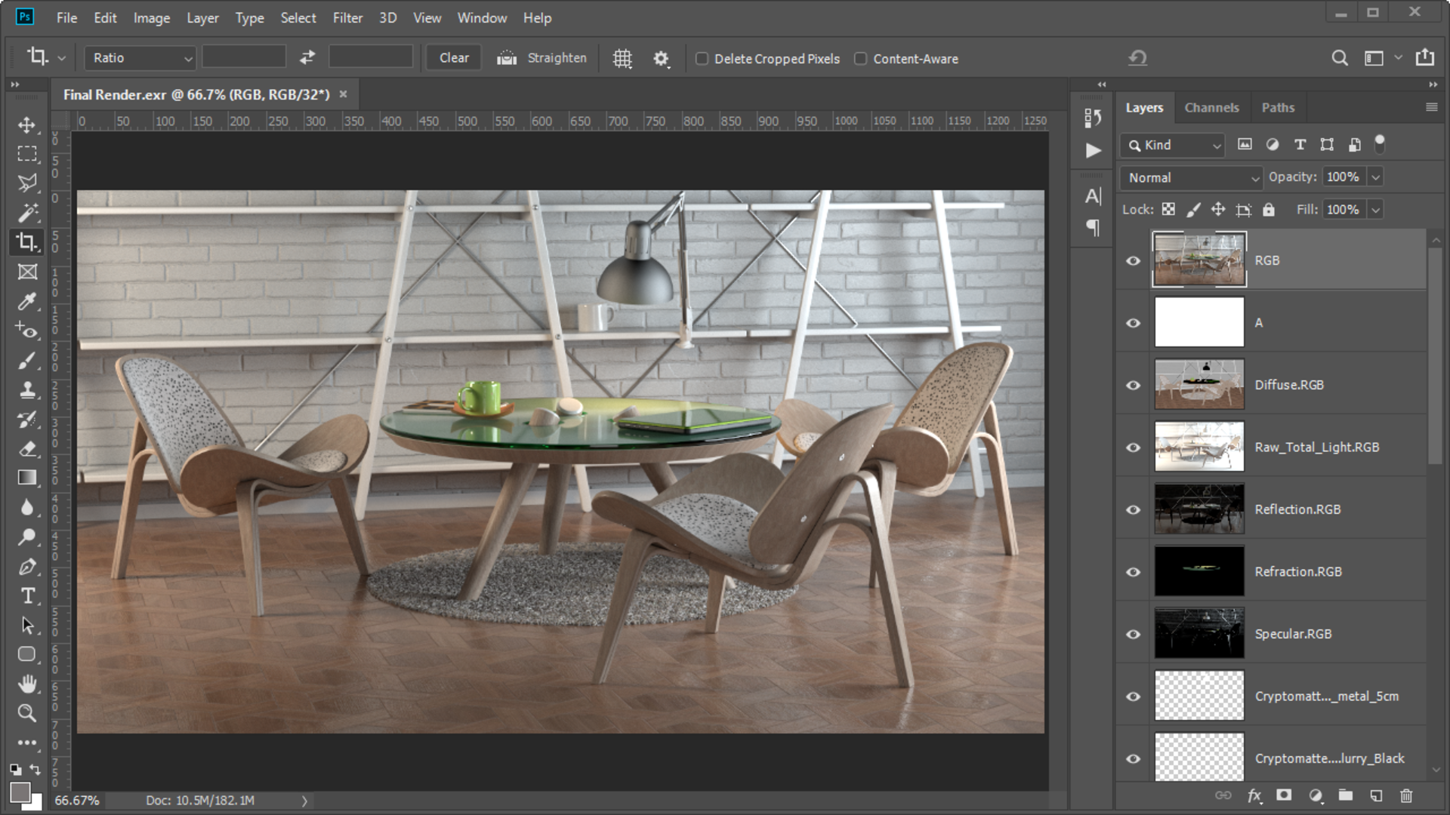Open the Ratio preset dropdown
This screenshot has height=815, width=1450.
140,58
